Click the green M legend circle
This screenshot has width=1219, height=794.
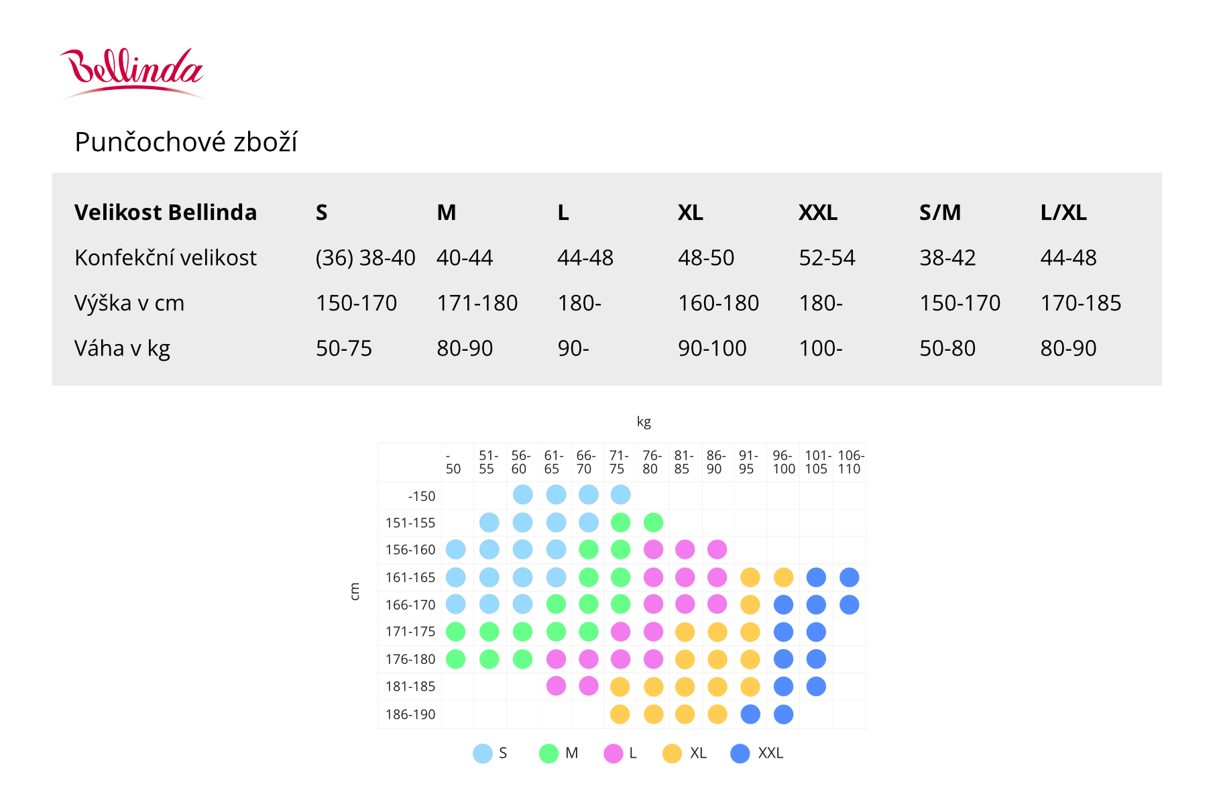[549, 753]
